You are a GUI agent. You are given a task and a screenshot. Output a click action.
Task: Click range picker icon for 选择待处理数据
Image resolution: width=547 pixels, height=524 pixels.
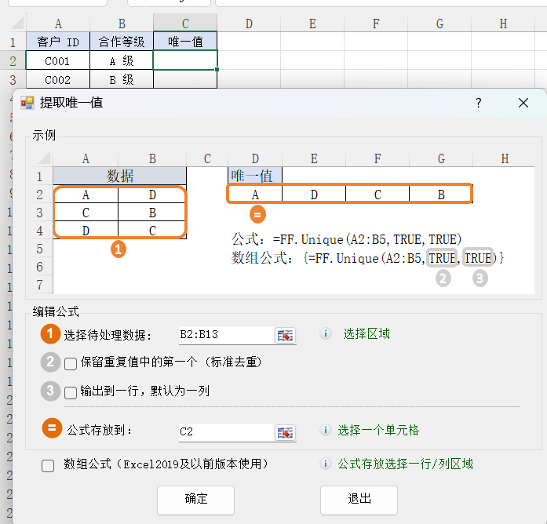pos(285,335)
